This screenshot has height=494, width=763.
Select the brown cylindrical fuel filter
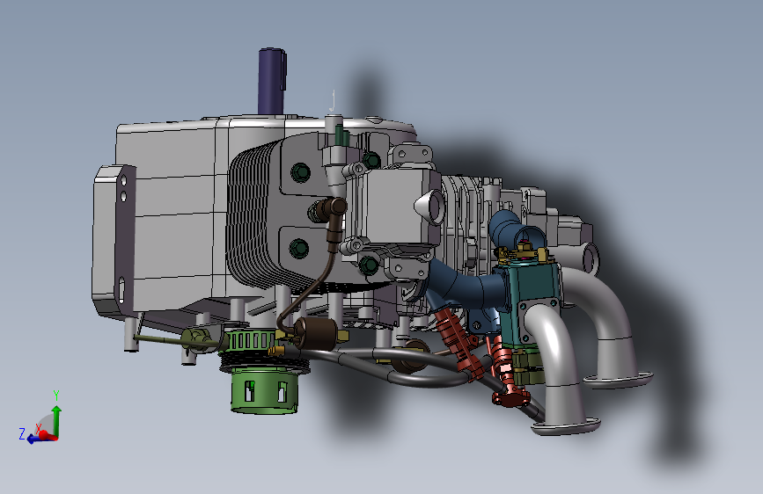point(316,332)
